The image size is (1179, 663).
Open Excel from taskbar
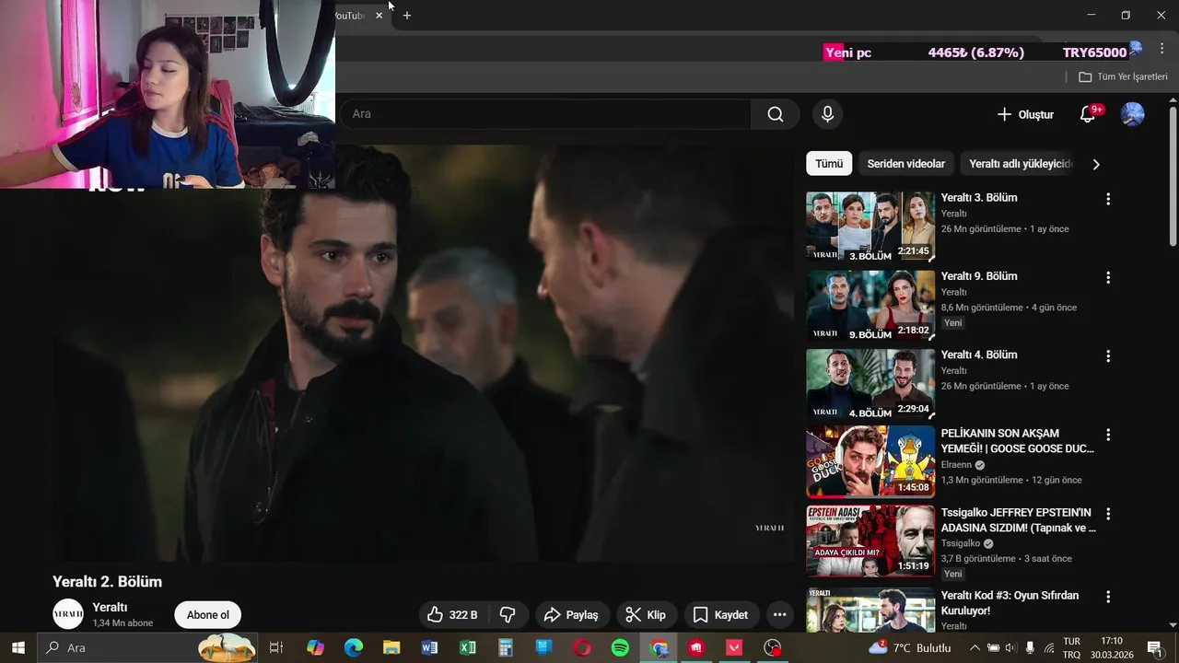click(468, 647)
